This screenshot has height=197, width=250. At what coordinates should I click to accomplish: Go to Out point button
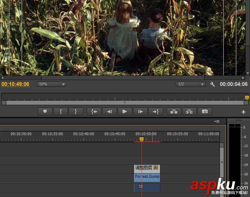[x=155, y=111]
